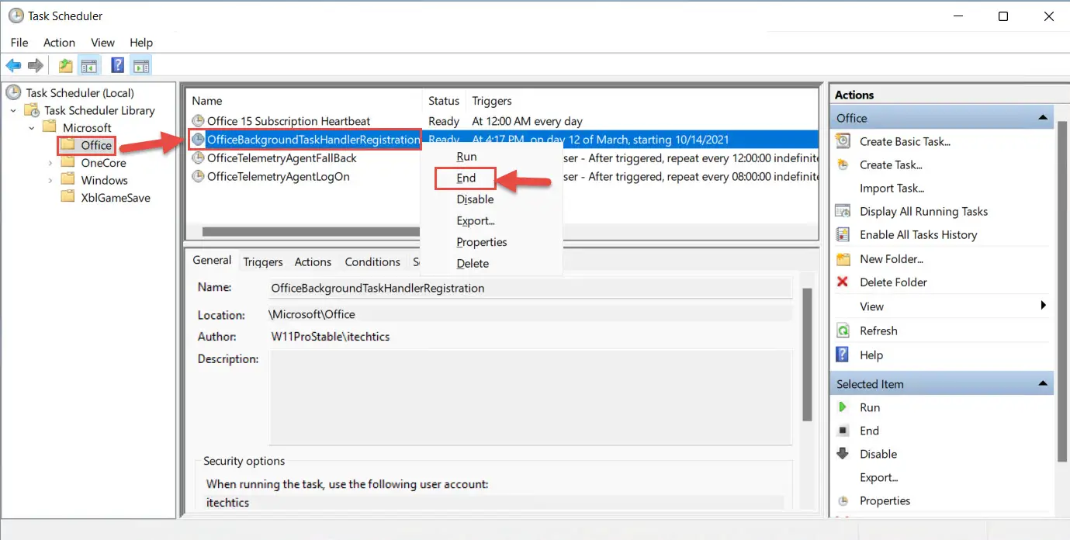1070x540 pixels.
Task: Open the Help menu in menu bar
Action: (x=141, y=43)
